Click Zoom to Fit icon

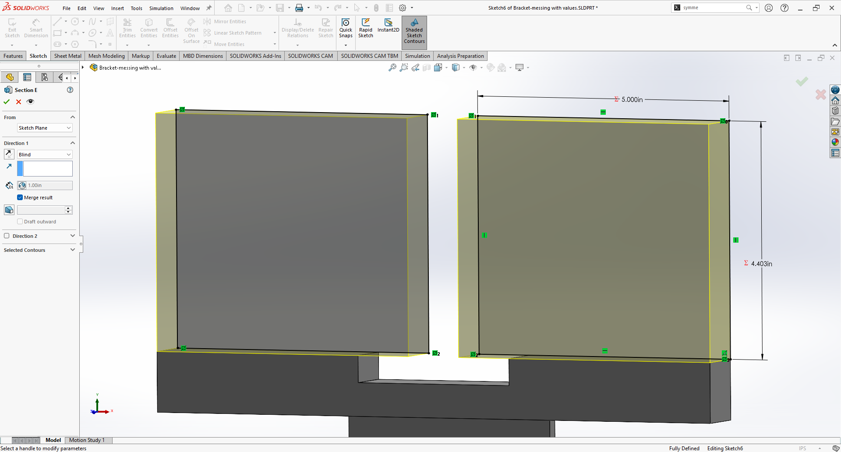point(392,67)
